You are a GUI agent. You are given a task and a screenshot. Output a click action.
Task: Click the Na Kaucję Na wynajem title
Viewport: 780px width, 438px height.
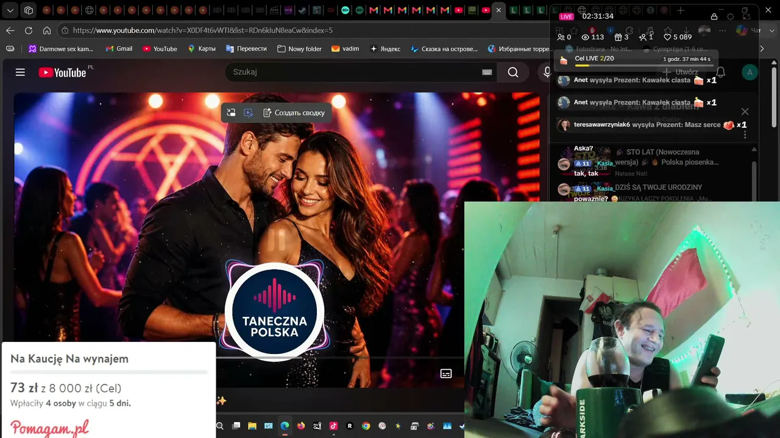click(x=69, y=359)
